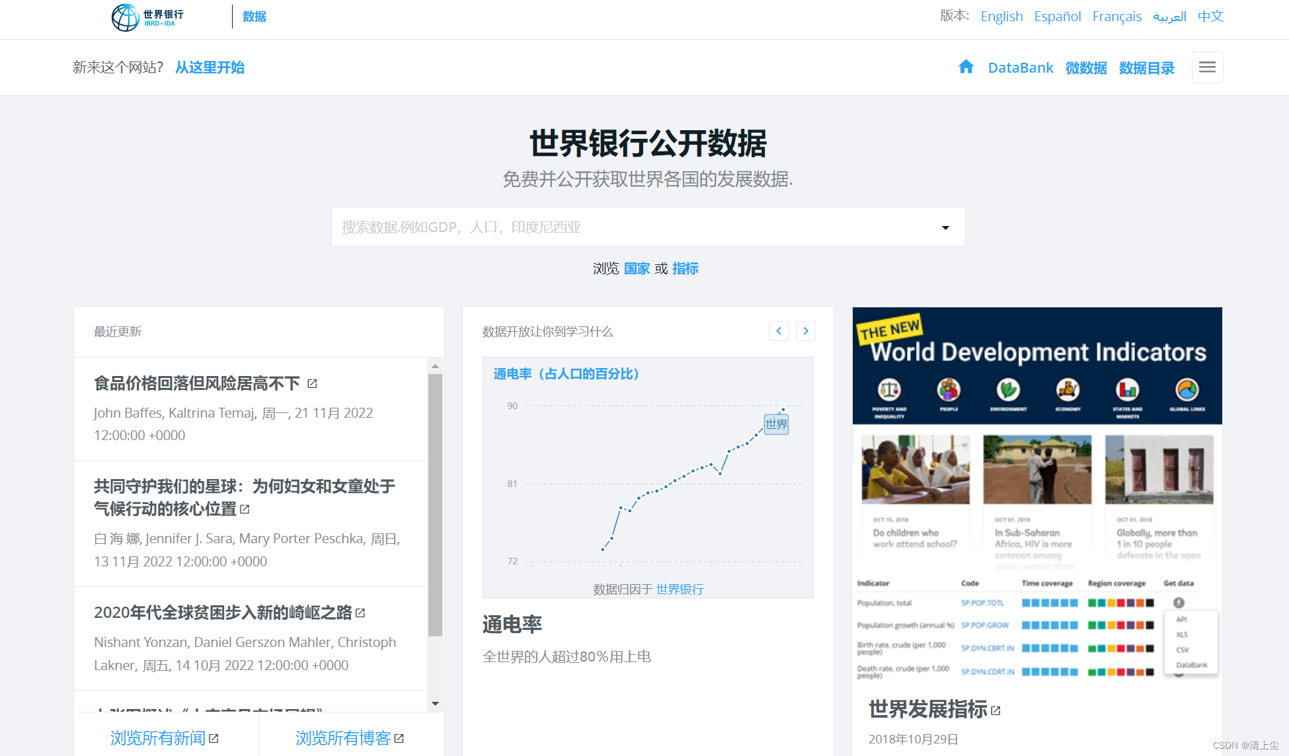Open the hamburger menu button
Screen dimensions: 1289x756
click(x=1207, y=67)
